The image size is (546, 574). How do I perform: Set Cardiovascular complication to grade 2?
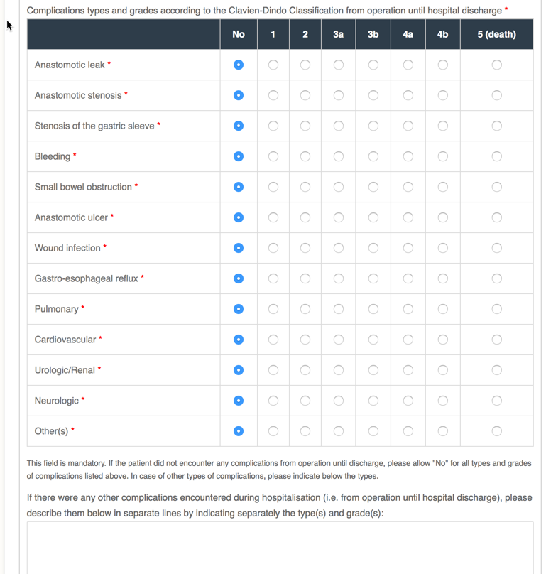(x=305, y=340)
